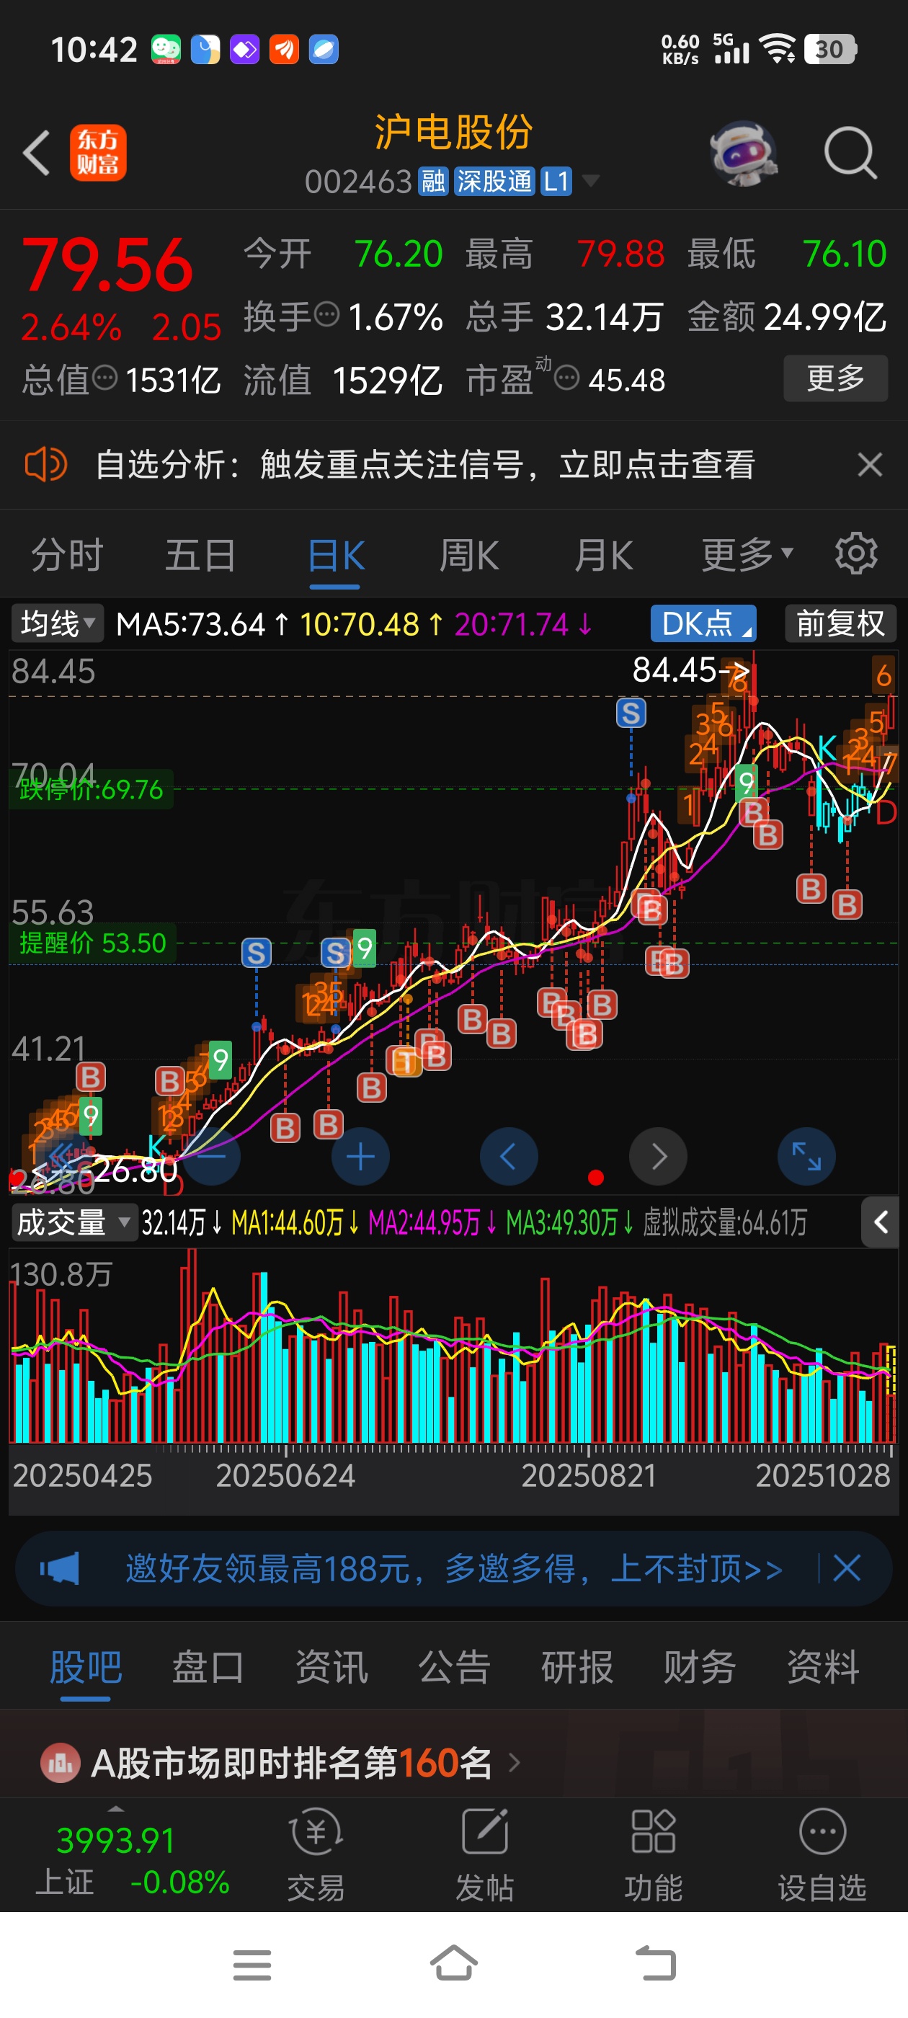Switch to the 周K chart tab
Image resolution: width=908 pixels, height=2018 pixels.
click(x=468, y=556)
